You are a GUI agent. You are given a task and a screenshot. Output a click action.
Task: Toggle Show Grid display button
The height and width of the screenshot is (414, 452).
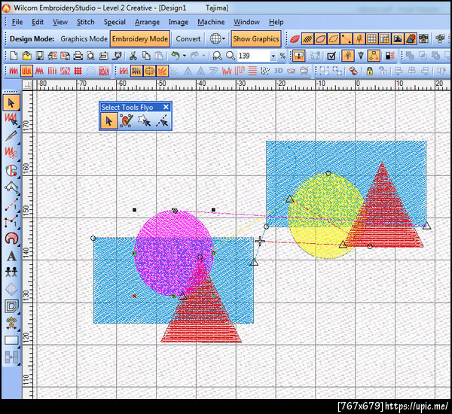tap(371, 38)
